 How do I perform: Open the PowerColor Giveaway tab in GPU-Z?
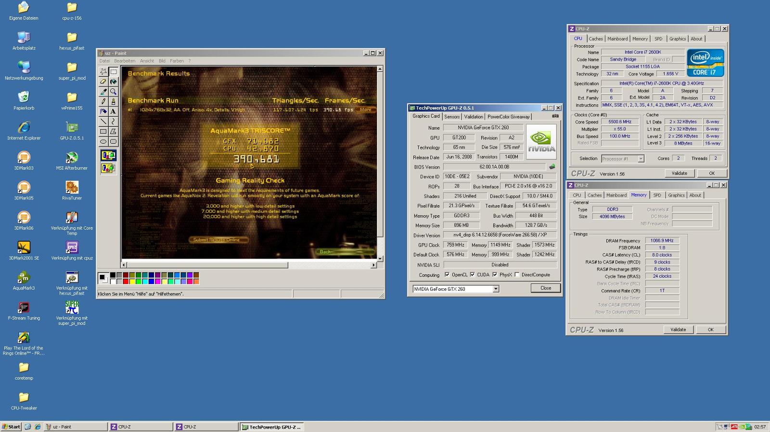point(508,117)
